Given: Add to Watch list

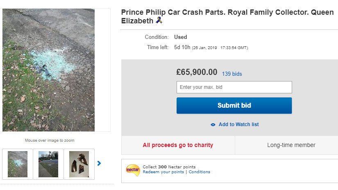Looking at the screenshot, I should 238,124.
